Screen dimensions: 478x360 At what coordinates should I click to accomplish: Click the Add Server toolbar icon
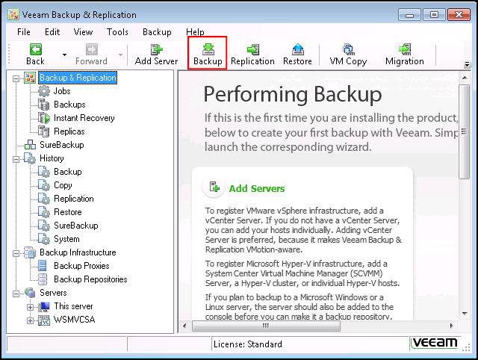pyautogui.click(x=156, y=49)
